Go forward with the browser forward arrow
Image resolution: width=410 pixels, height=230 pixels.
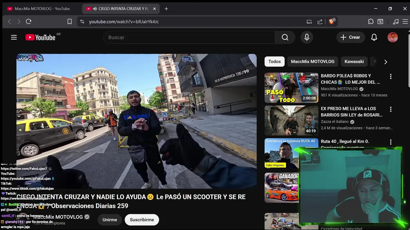pyautogui.click(x=19, y=21)
